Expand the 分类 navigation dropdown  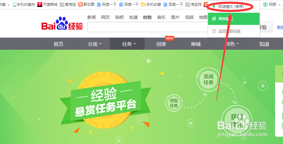pos(94,44)
